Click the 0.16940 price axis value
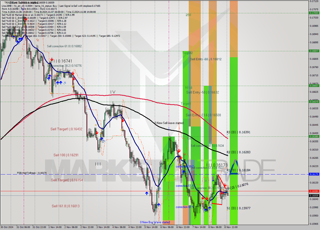The width and height of the screenshot is (320, 230). click(314, 34)
